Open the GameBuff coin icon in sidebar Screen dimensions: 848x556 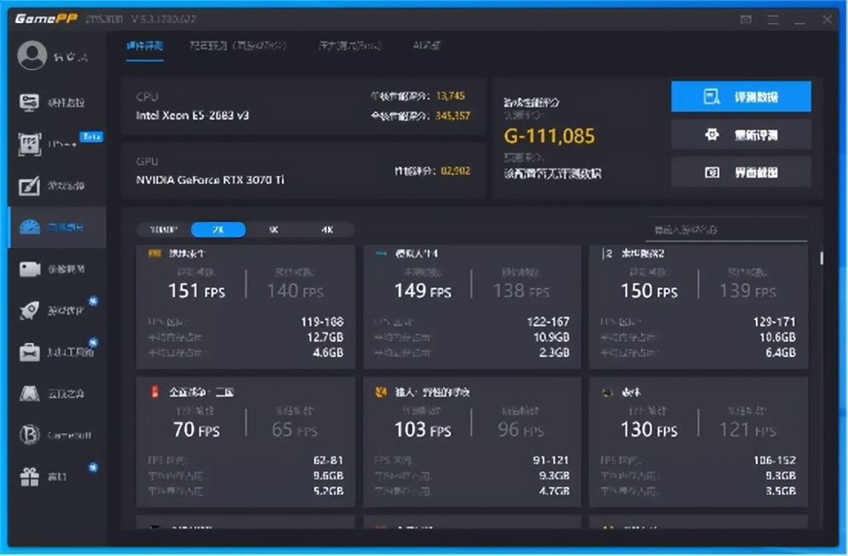point(29,434)
